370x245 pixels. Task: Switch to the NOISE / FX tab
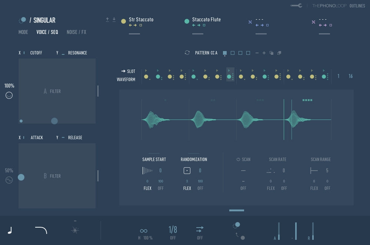pyautogui.click(x=76, y=32)
